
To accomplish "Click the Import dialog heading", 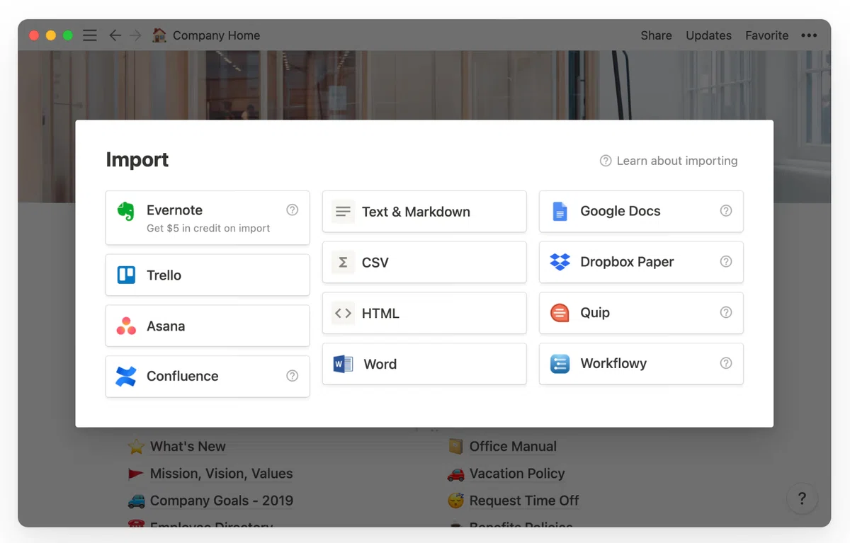I will point(137,160).
